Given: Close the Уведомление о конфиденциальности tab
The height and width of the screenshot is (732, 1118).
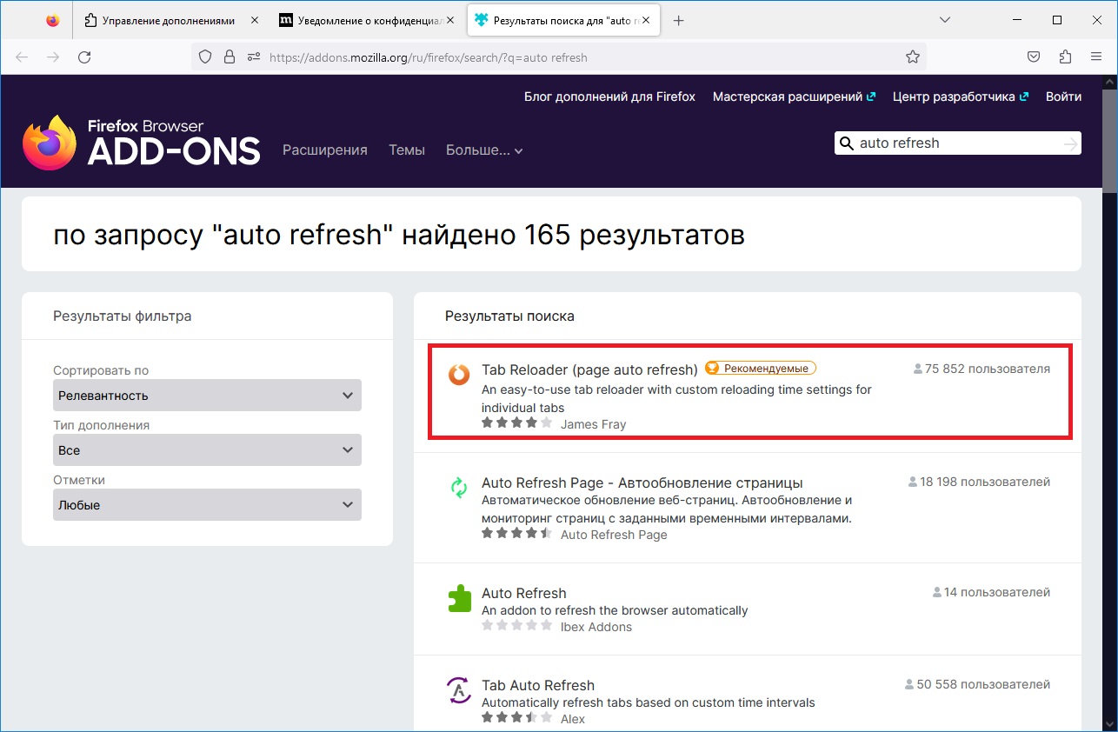Looking at the screenshot, I should click(450, 21).
